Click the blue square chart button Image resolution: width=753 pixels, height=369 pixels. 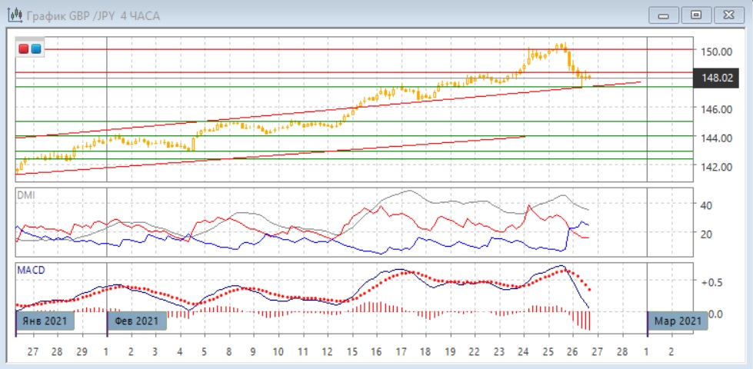[x=36, y=49]
